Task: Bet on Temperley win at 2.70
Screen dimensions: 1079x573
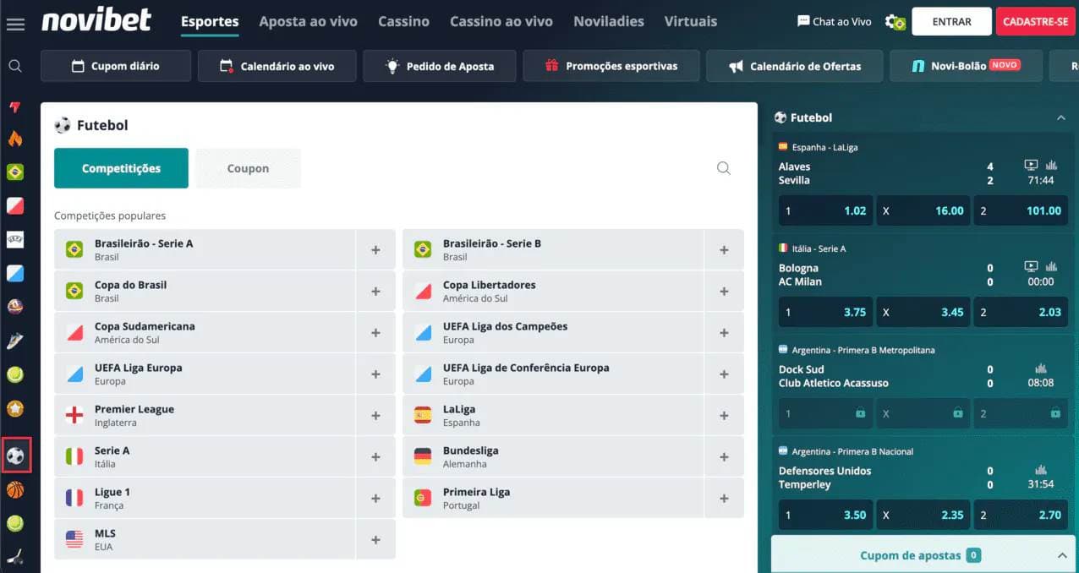Action: coord(1021,515)
